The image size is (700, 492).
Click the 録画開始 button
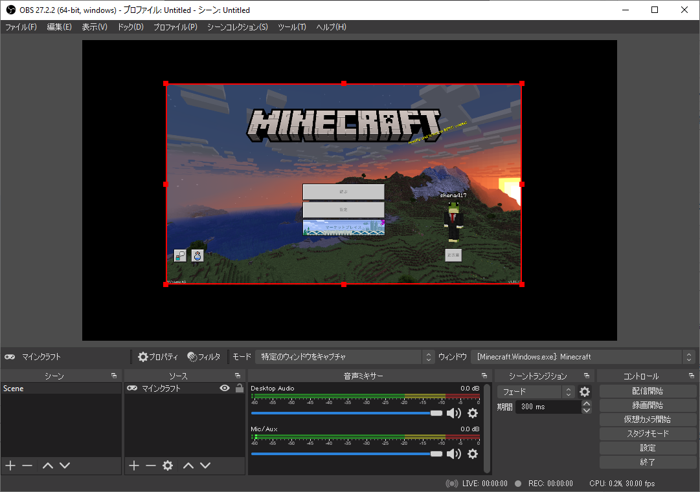(648, 405)
